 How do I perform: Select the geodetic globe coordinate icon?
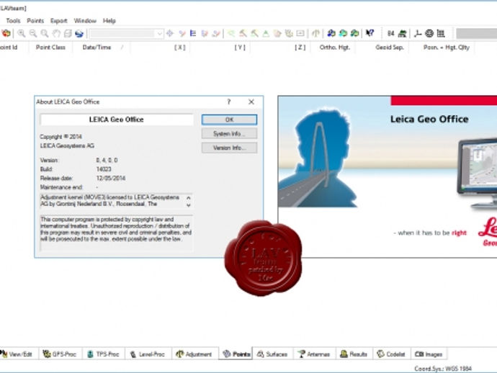(429, 33)
